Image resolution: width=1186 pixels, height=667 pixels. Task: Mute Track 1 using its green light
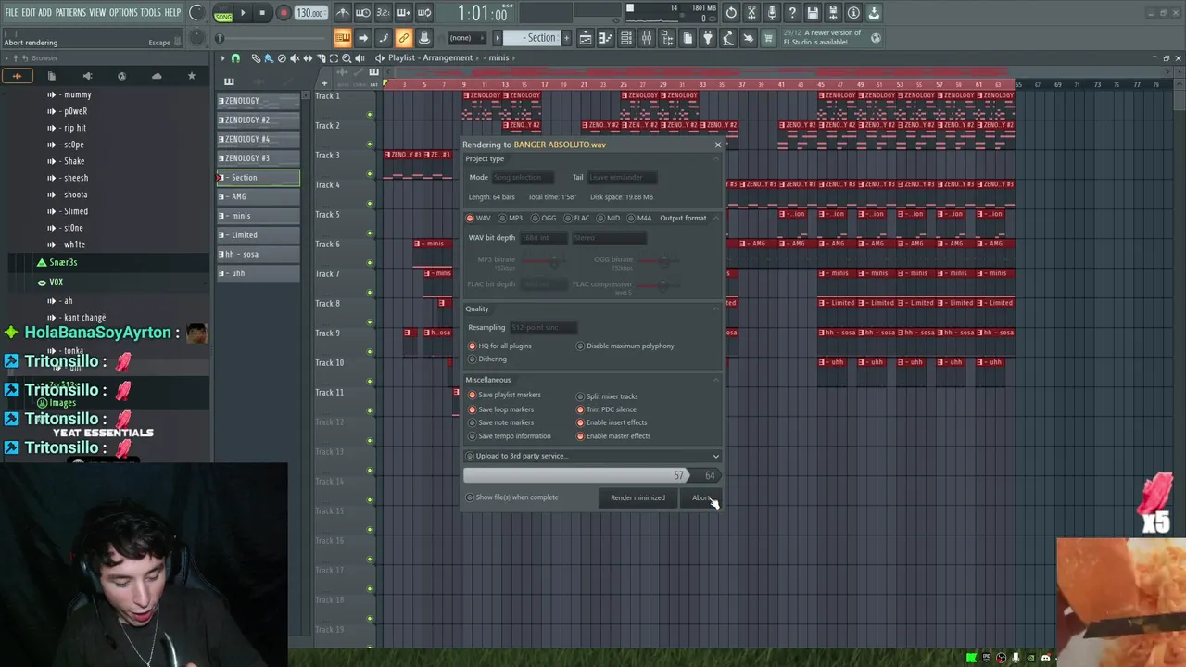pos(370,115)
